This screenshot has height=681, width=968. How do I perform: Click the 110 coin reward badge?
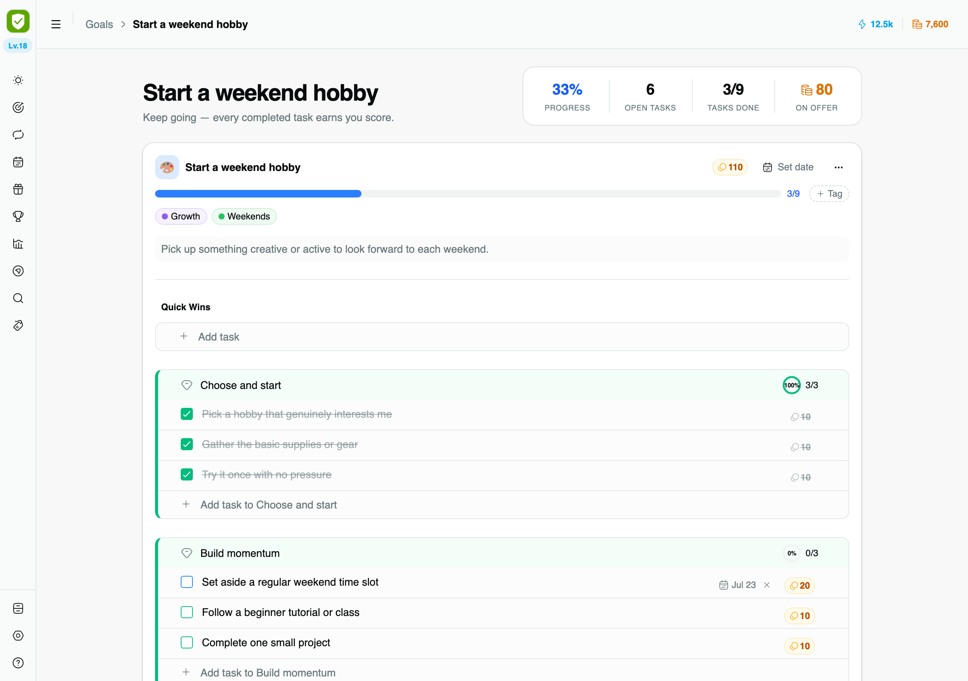730,168
